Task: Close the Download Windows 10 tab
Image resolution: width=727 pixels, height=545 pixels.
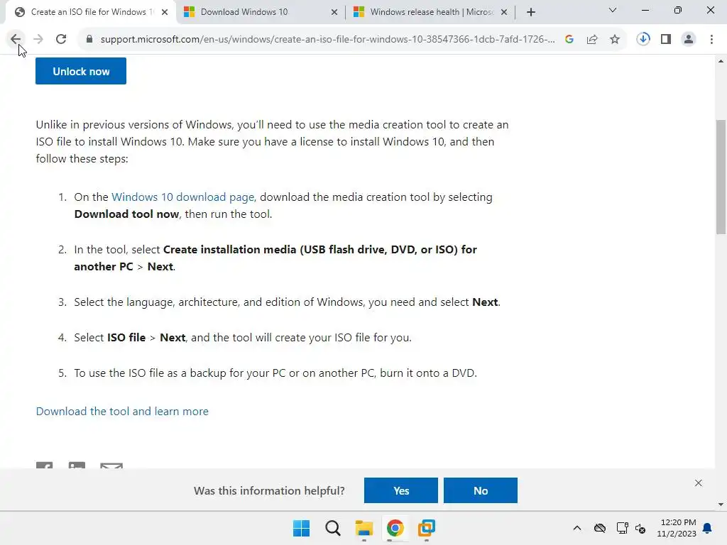Action: pyautogui.click(x=334, y=12)
